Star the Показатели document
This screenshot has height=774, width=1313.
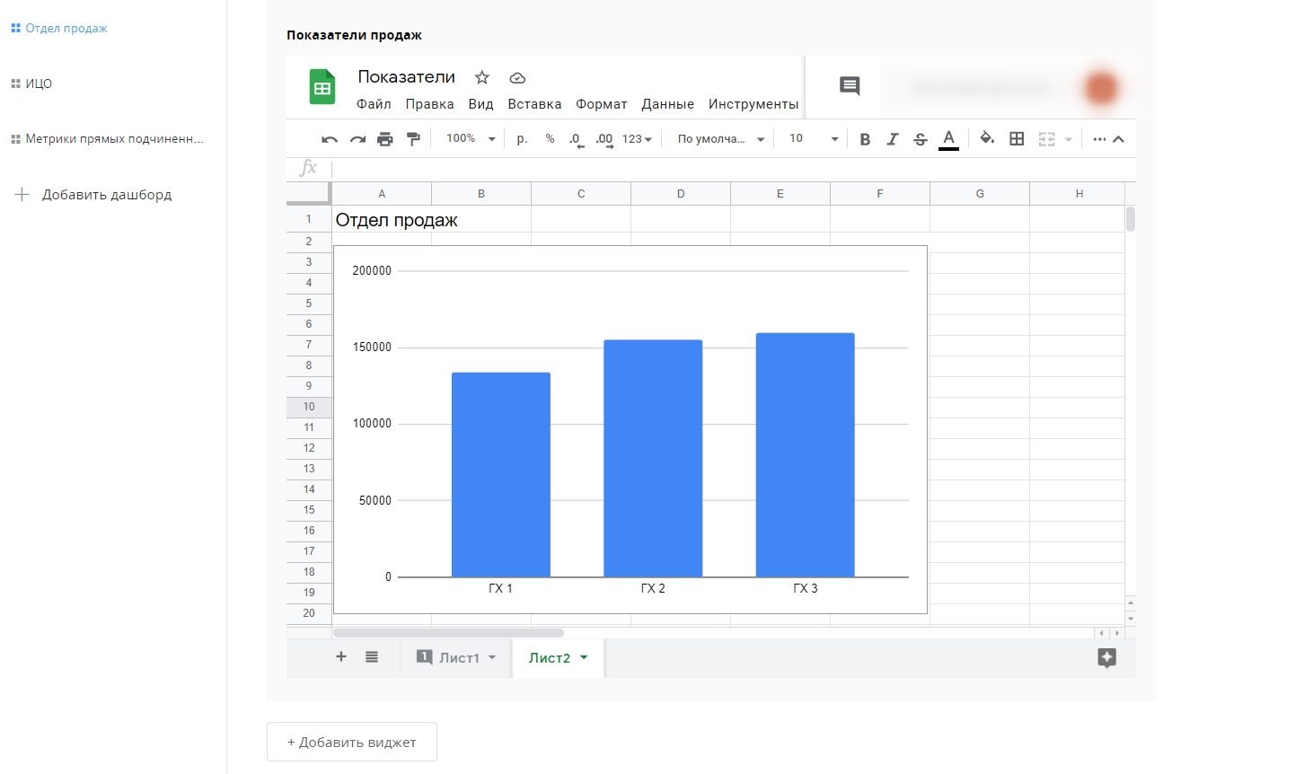(482, 77)
